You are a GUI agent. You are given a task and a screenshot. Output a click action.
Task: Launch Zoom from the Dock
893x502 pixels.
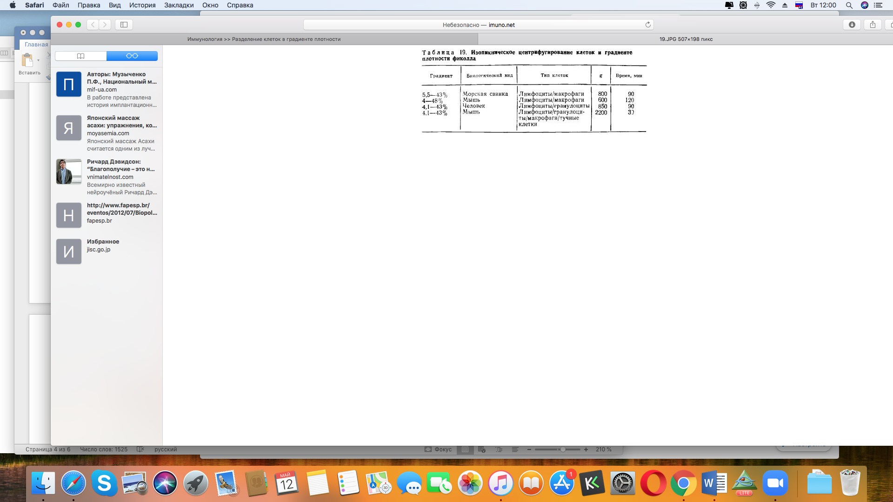point(775,483)
